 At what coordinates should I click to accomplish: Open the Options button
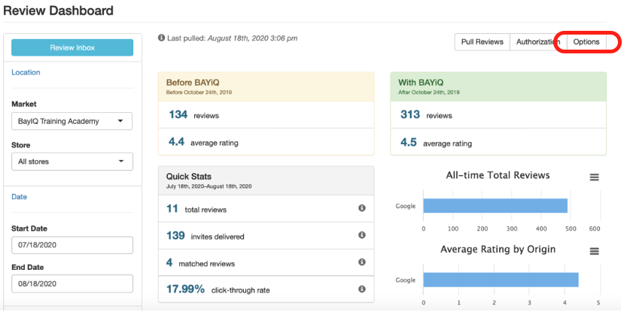pos(586,42)
